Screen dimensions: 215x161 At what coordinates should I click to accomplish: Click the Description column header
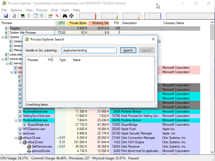[x=141, y=23]
